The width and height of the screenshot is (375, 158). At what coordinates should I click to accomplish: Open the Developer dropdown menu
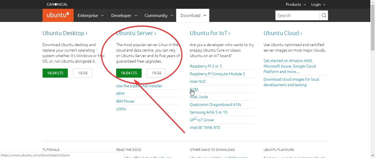pyautogui.click(x=124, y=15)
